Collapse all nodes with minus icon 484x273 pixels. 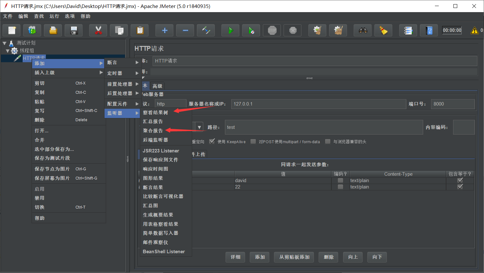tap(185, 30)
